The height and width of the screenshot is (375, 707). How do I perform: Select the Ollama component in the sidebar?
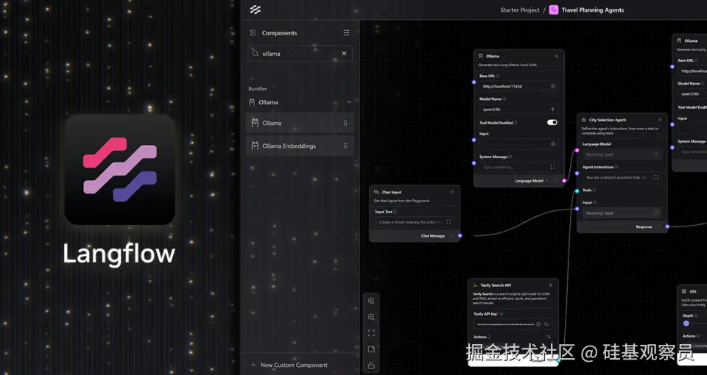click(300, 123)
